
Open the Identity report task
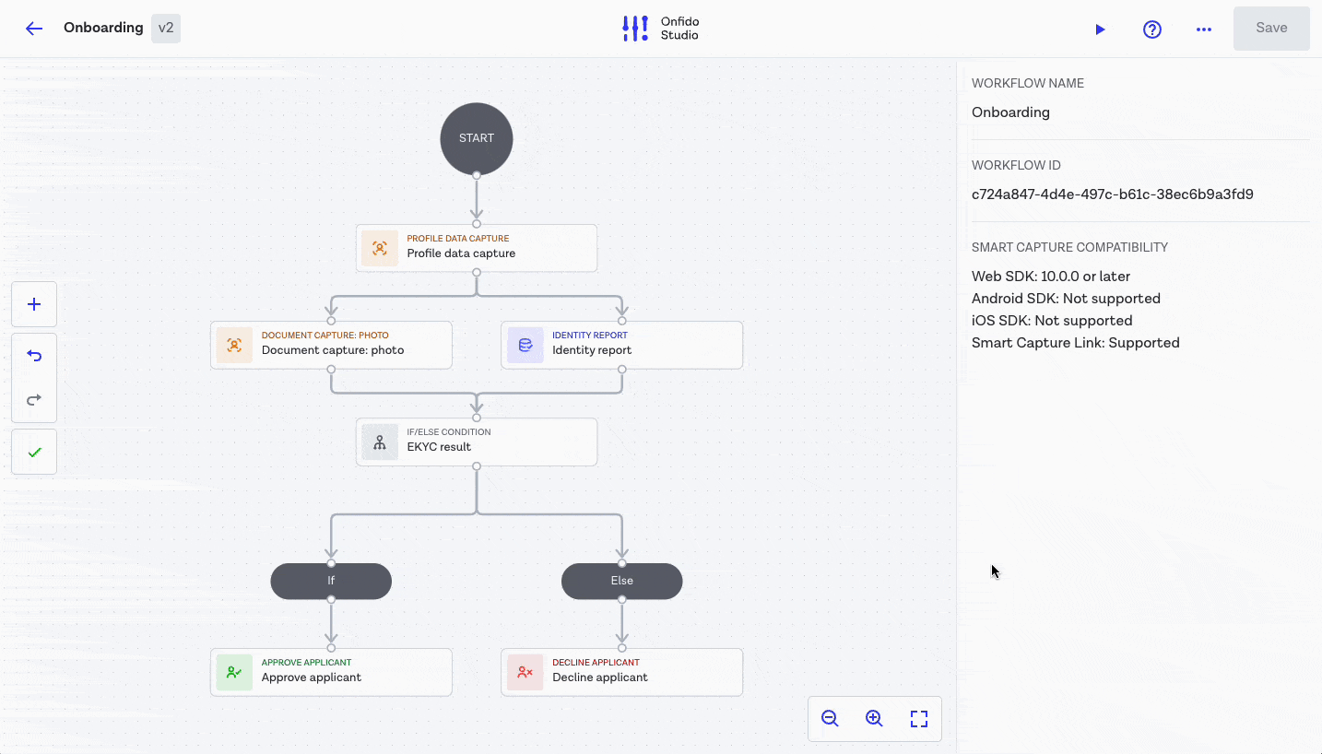[621, 345]
